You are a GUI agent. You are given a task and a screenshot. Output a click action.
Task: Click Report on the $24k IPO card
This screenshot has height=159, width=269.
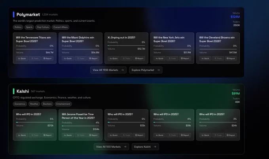click(x=231, y=135)
